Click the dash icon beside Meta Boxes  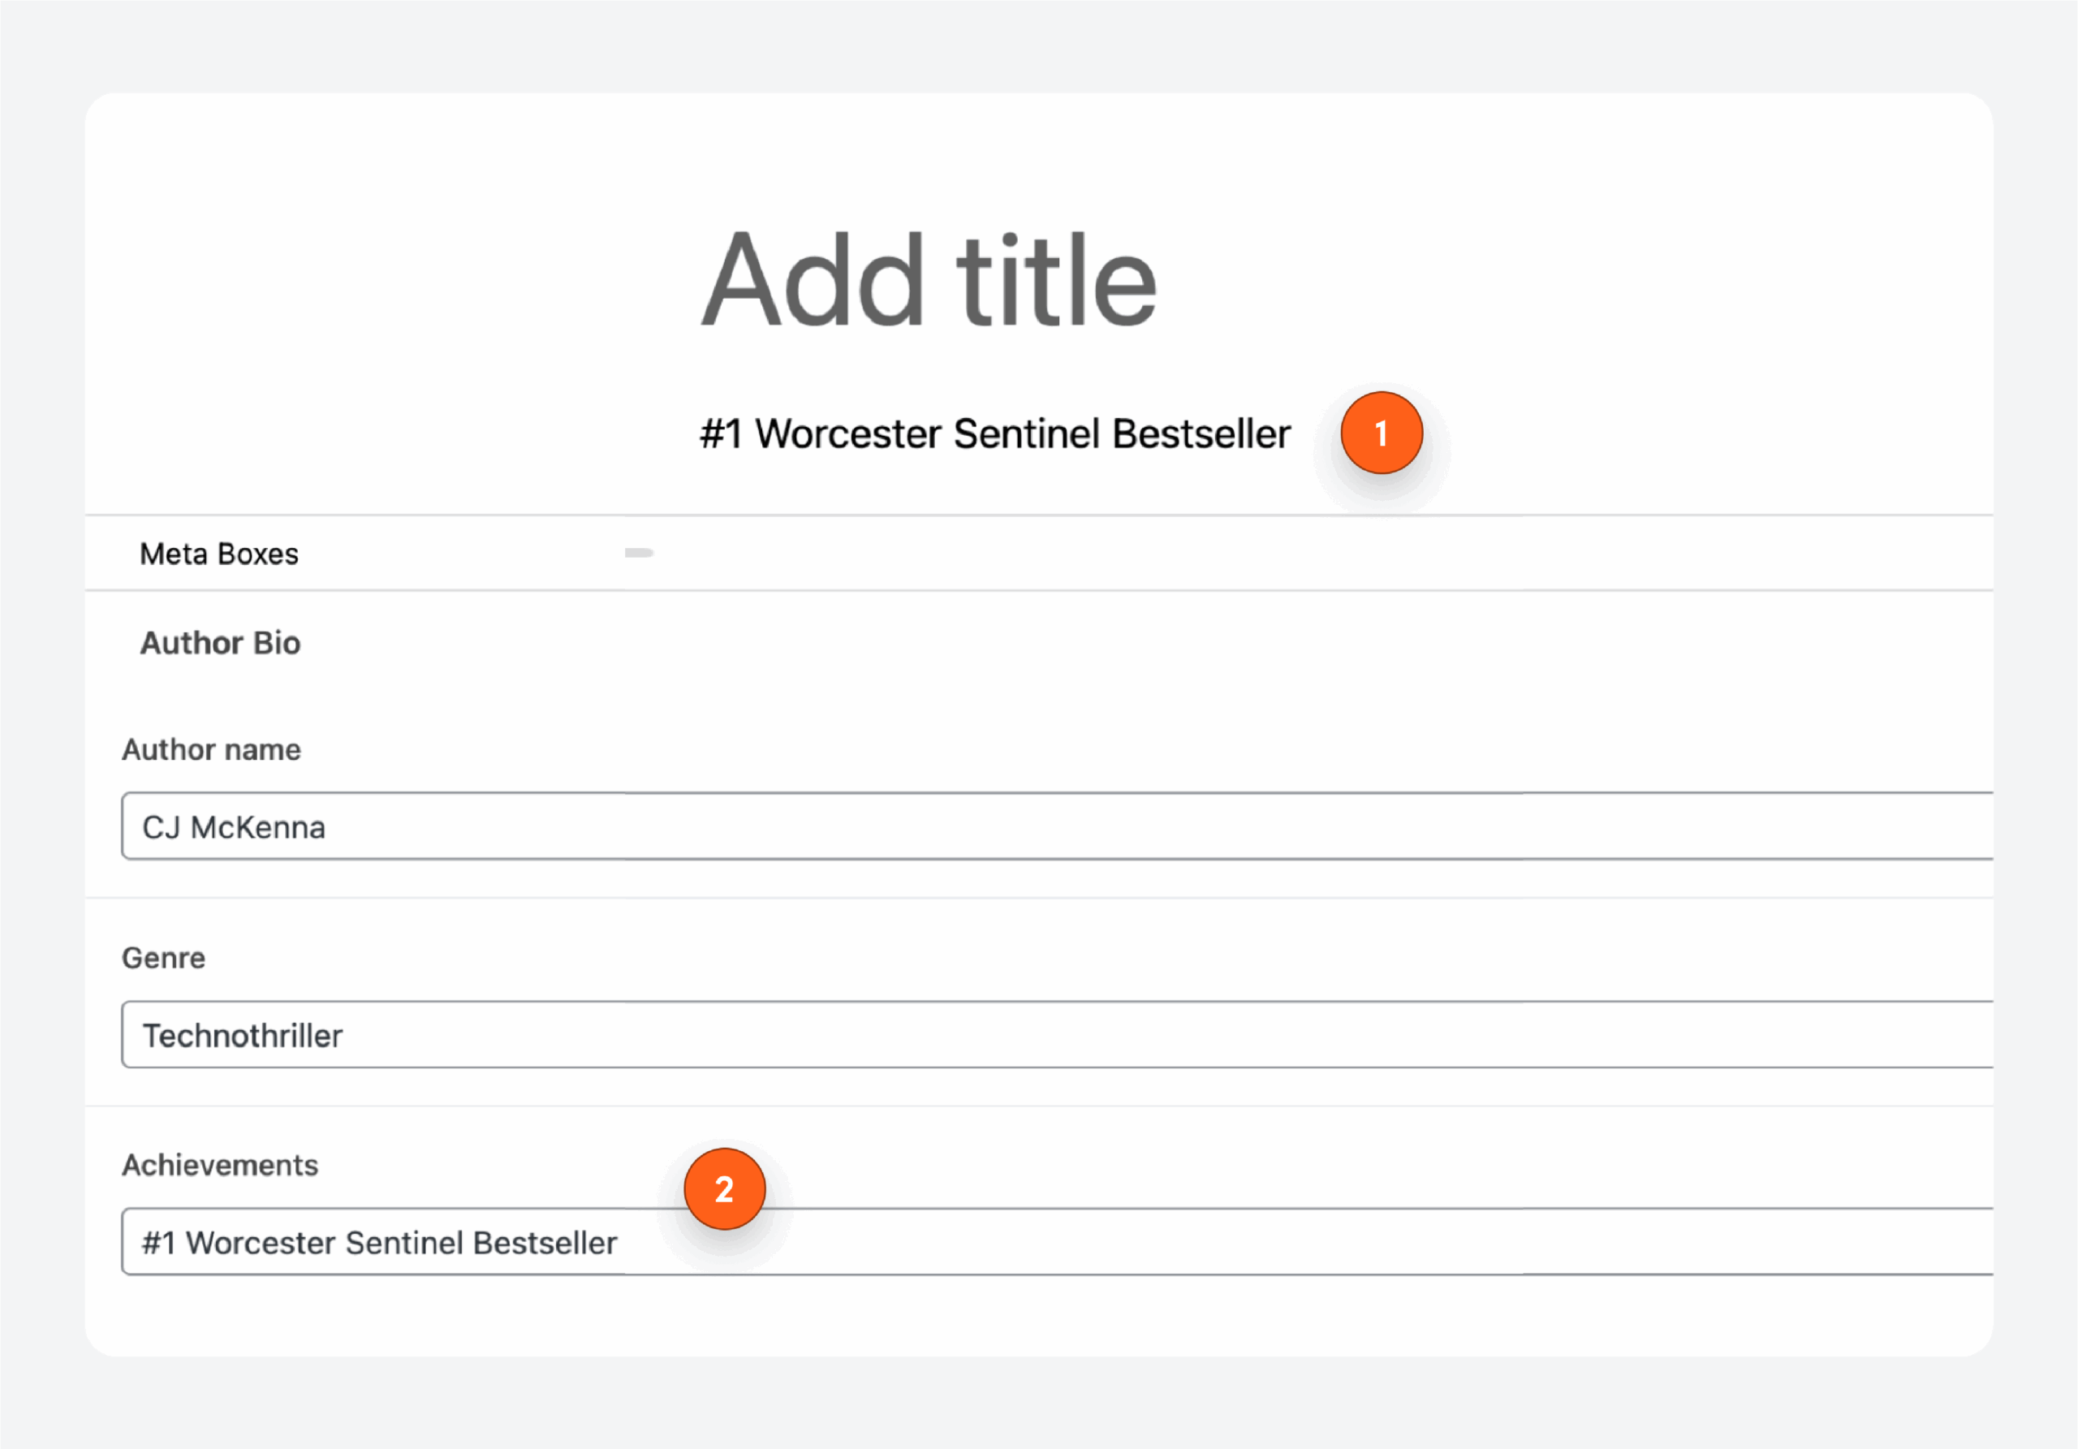click(637, 552)
